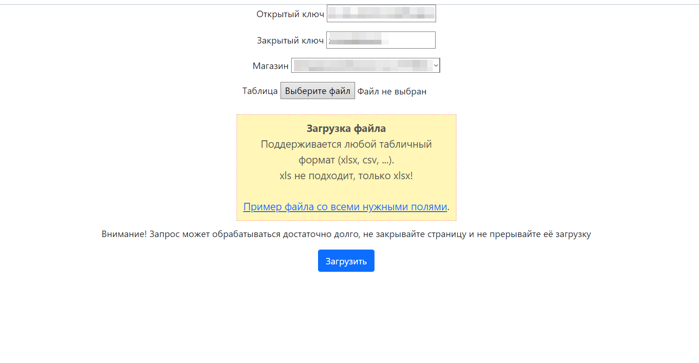Open the Пример файла со всеми нужными полями link
The width and height of the screenshot is (699, 363).
[345, 207]
